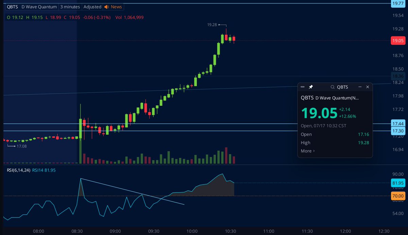Open the Adjusted price setting
408x235 pixels.
click(x=92, y=7)
